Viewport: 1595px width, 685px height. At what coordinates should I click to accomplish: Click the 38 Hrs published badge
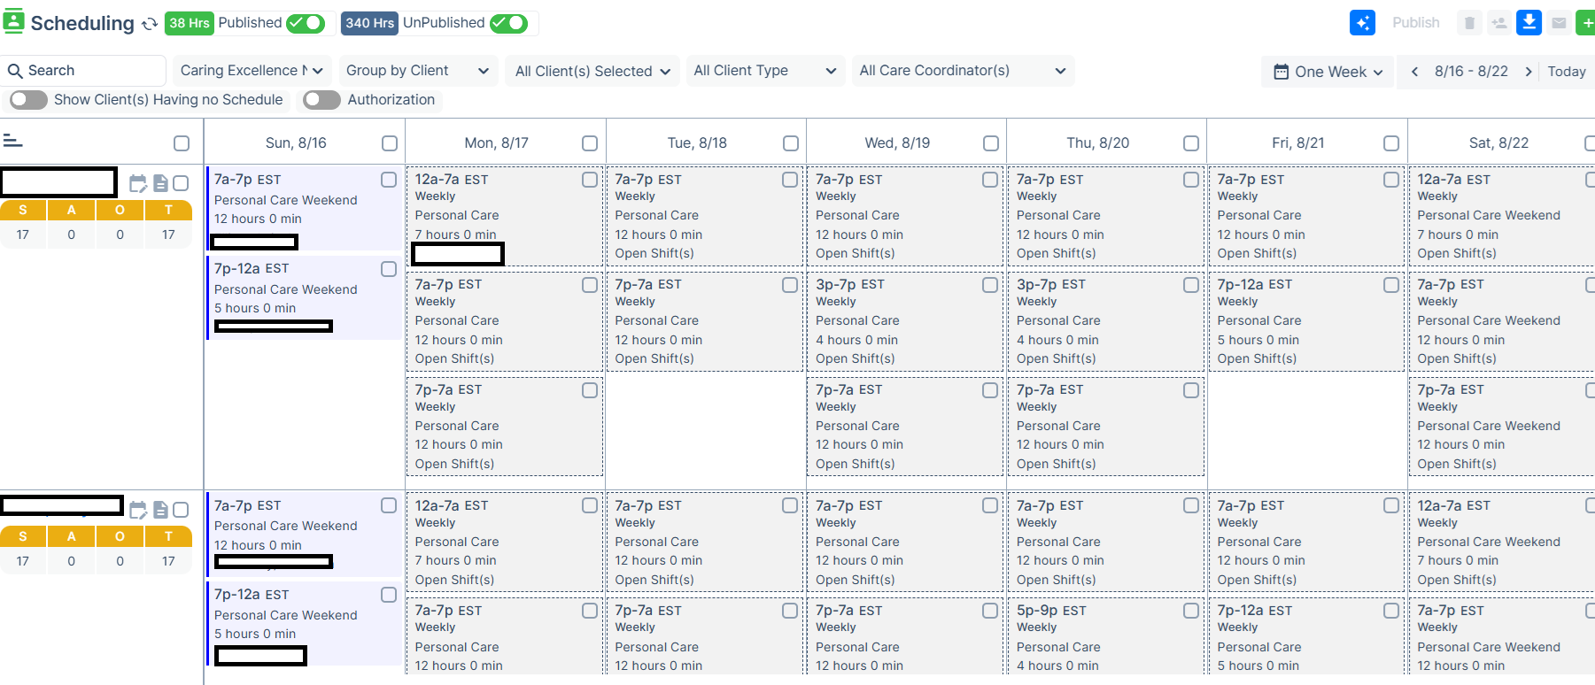[190, 23]
